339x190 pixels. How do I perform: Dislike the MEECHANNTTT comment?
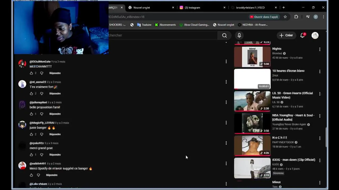coord(42,73)
